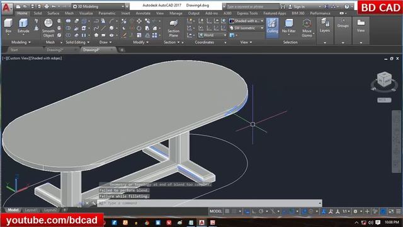
Task: Click the keyword search field
Action: point(253,6)
